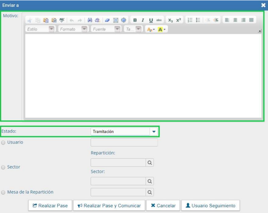Expand the Estilo style dropdown
This screenshot has width=268, height=213.
point(51,29)
